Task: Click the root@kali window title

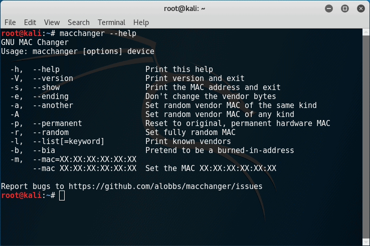Action: (x=184, y=8)
